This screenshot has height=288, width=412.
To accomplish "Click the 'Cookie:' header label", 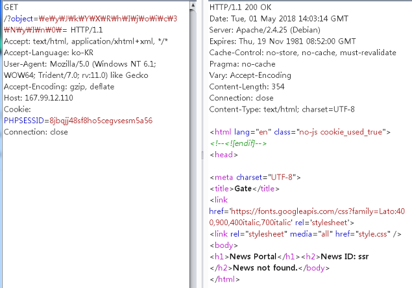I will tap(18, 109).
